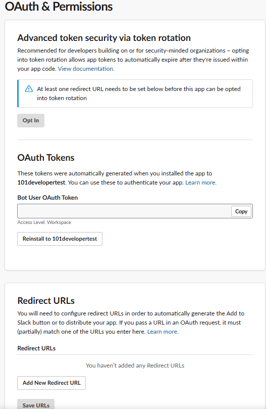
Task: Open Learn more link in Redirect URLs description
Action: (163, 332)
